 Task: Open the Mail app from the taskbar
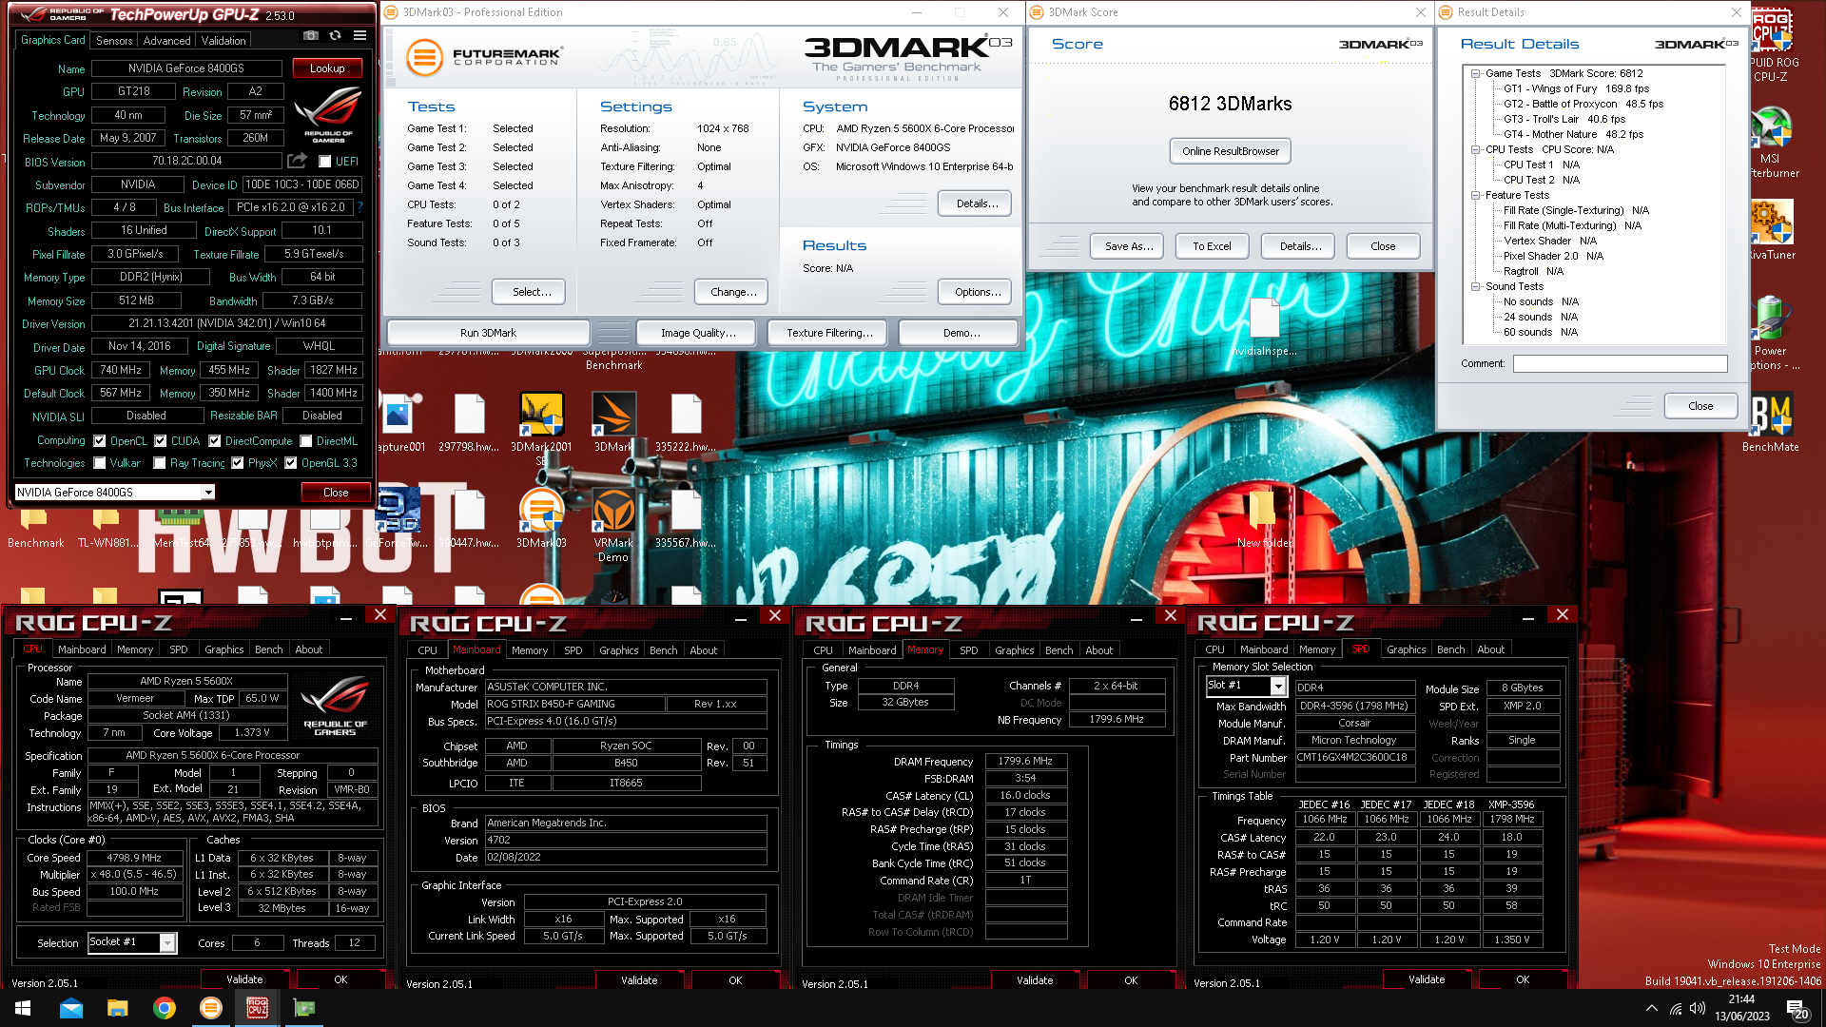pos(71,1008)
